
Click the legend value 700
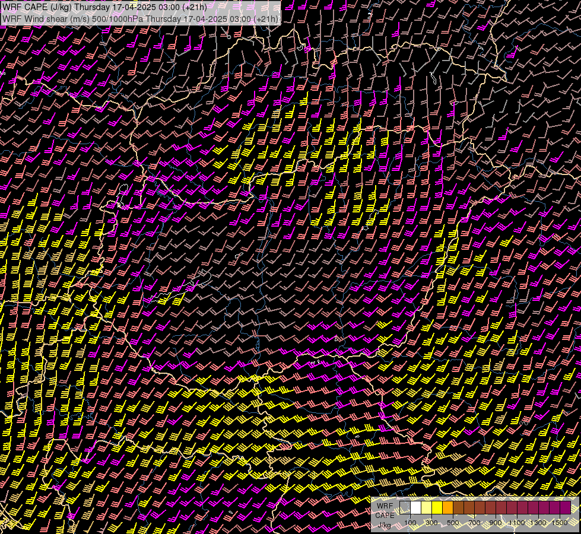tap(475, 523)
